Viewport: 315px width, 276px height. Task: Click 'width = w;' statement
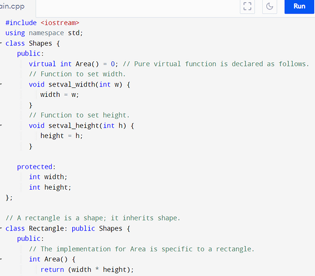pos(60,95)
